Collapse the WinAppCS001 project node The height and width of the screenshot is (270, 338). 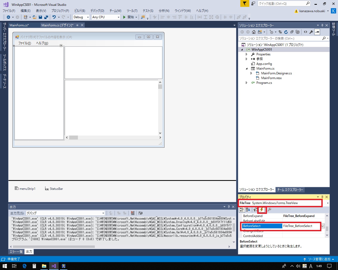[x=242, y=50]
